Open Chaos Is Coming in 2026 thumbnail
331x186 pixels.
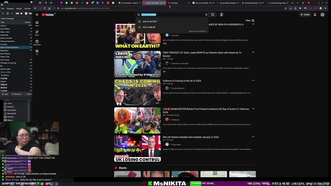click(x=137, y=92)
